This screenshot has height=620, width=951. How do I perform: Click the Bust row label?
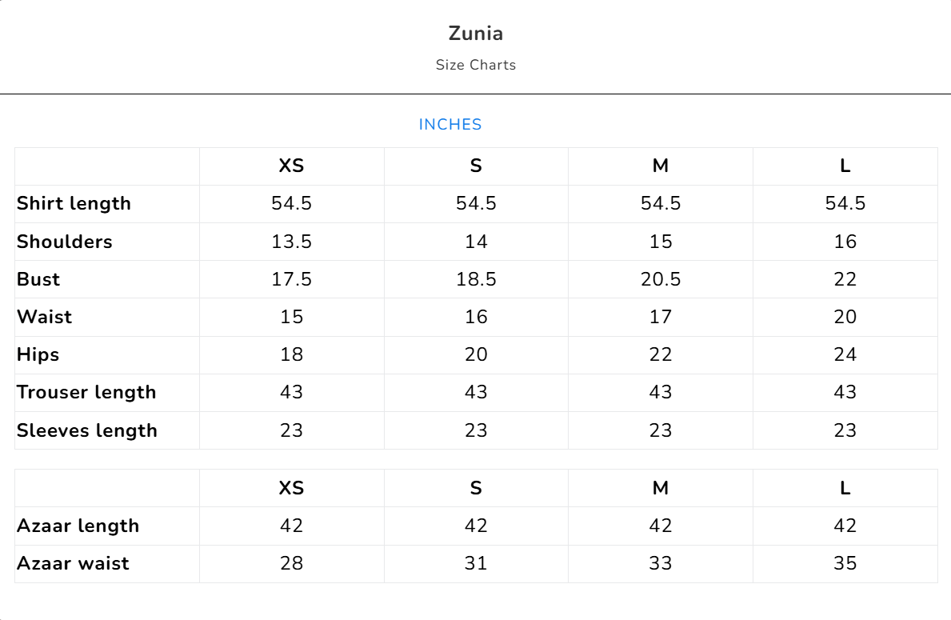point(38,279)
